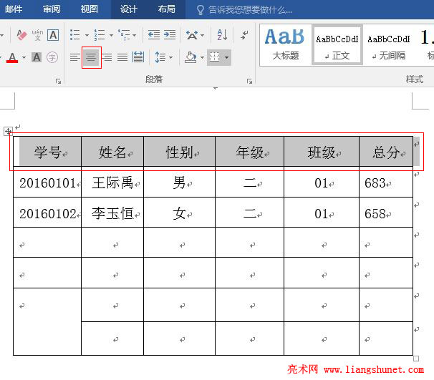Click header cell 班级
The height and width of the screenshot is (380, 434).
(322, 152)
